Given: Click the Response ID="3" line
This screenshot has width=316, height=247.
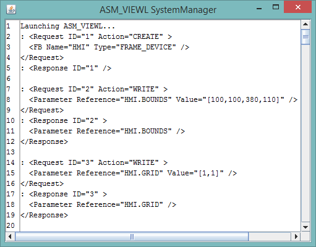Looking at the screenshot, I should (x=64, y=194).
